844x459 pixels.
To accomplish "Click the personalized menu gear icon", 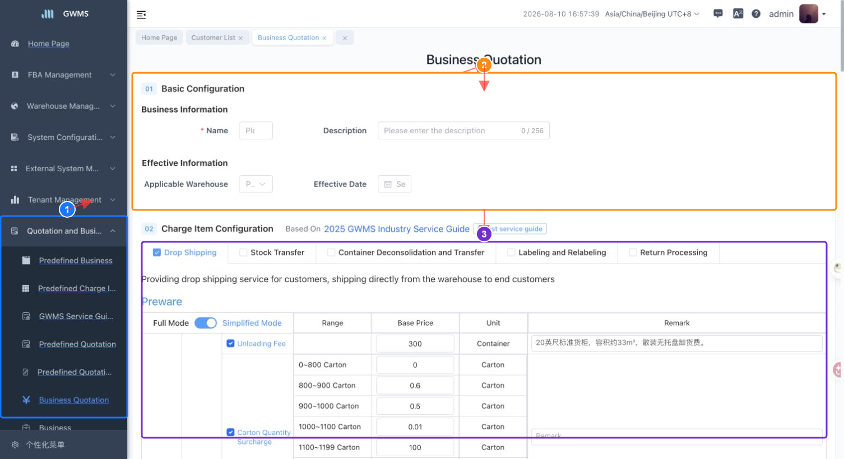I will [x=15, y=444].
